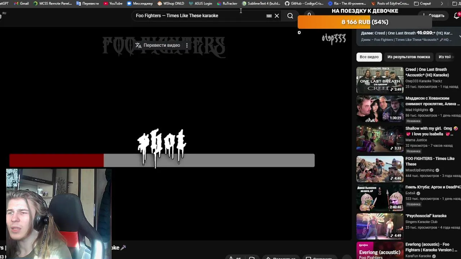Expand the Старьё bookmarks folder
This screenshot has height=259, width=461.
pyautogui.click(x=422, y=3)
